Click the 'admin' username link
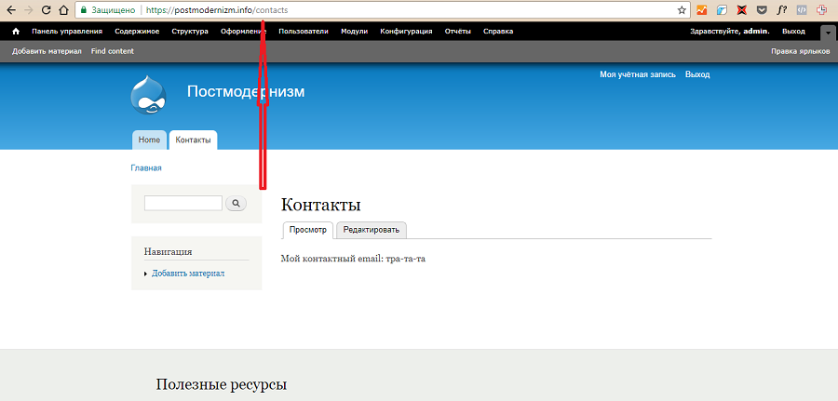Viewport: 838px width, 401px height. point(755,32)
